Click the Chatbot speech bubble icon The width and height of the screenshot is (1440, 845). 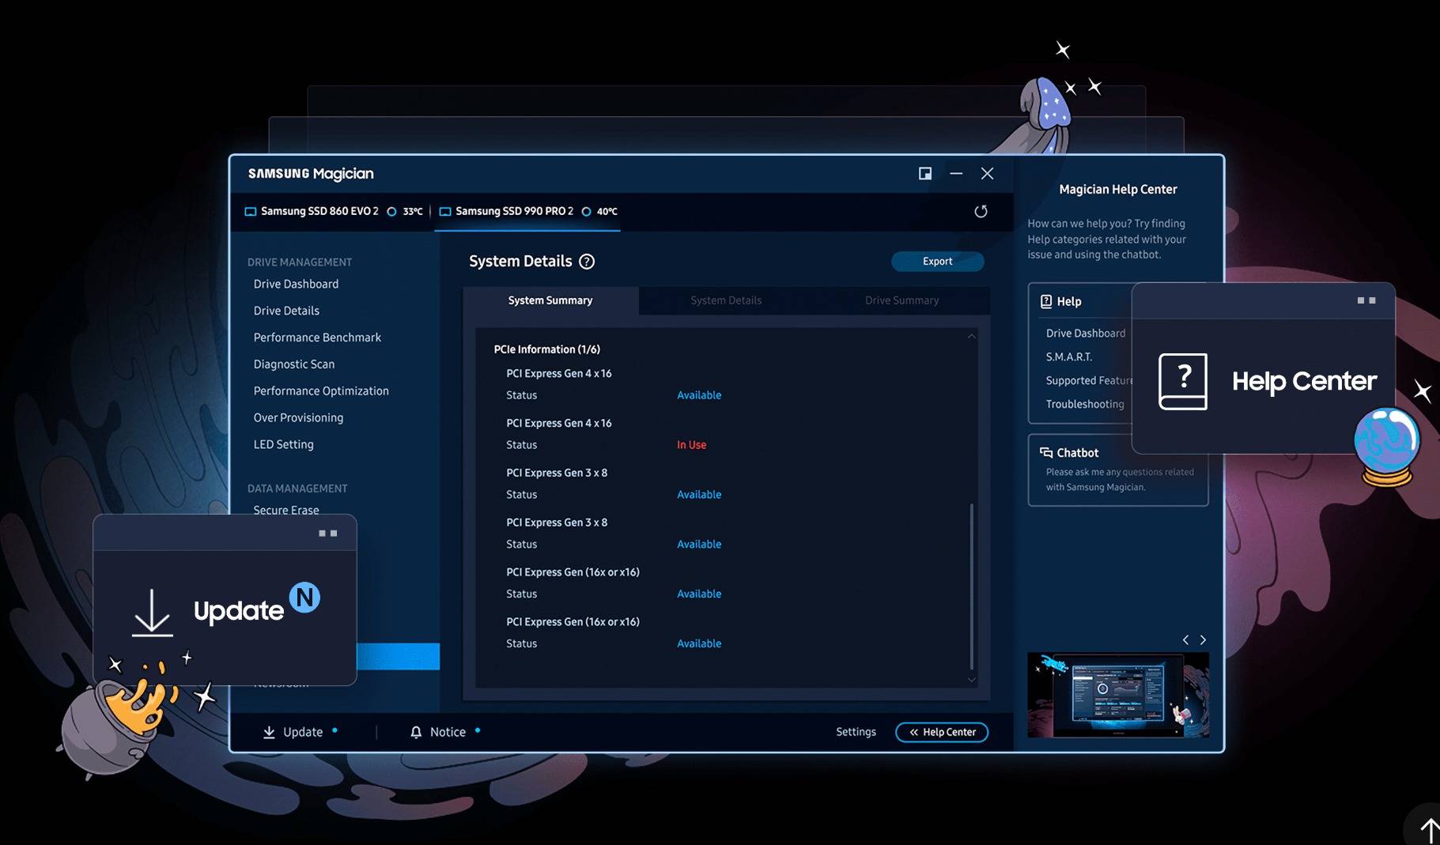1046,453
